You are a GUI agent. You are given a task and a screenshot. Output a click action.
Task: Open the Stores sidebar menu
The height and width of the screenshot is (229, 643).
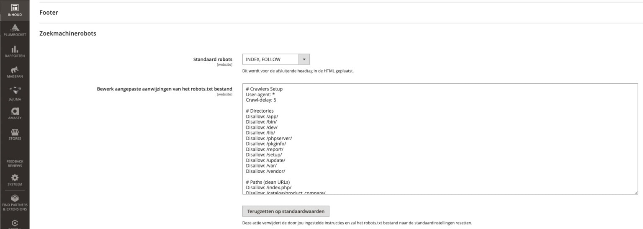click(15, 134)
